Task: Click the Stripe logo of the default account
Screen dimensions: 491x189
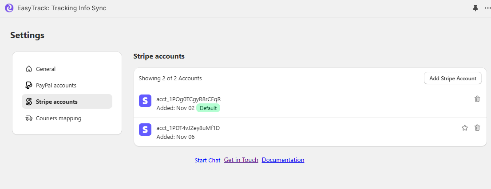Action: [145, 101]
